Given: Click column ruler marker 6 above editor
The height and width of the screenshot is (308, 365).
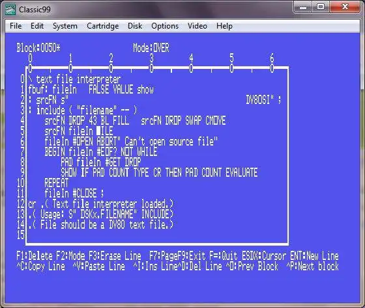Looking at the screenshot, I should click(272, 58).
